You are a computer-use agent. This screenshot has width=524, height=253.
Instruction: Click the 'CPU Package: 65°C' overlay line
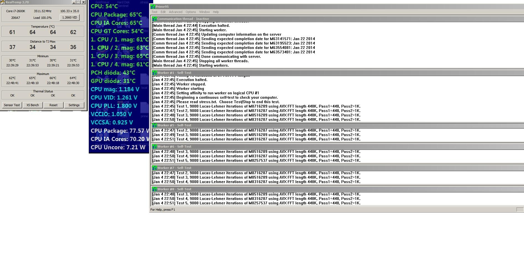(116, 15)
